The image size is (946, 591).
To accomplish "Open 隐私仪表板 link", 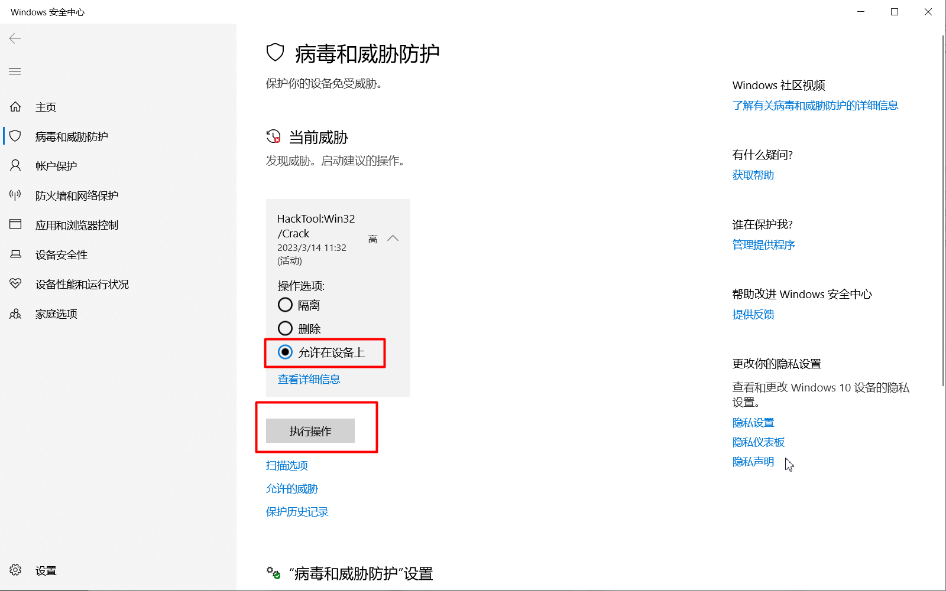I will [x=759, y=442].
